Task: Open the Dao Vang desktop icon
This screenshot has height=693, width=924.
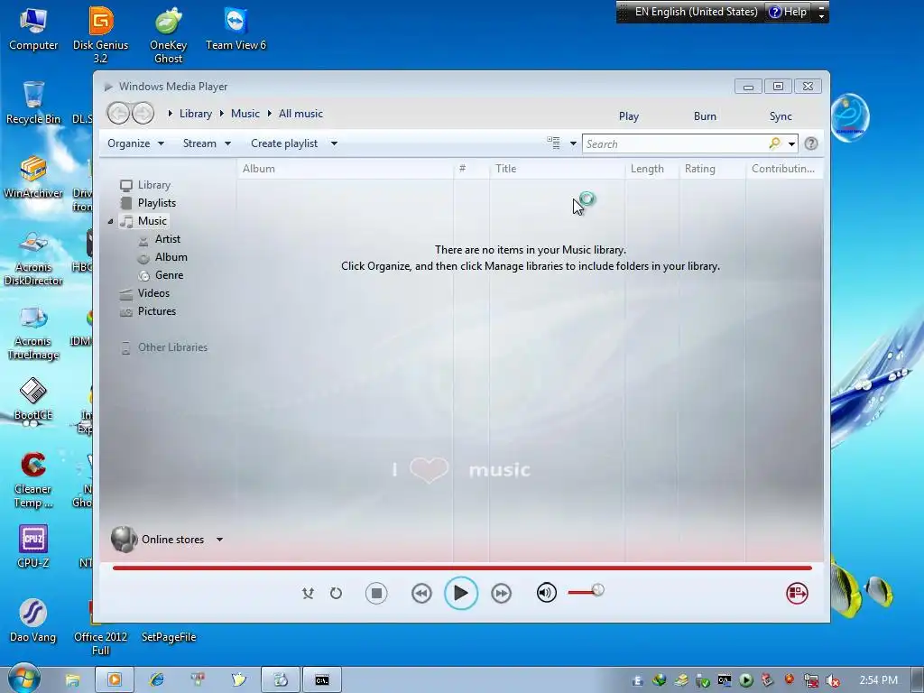Action: [33, 621]
